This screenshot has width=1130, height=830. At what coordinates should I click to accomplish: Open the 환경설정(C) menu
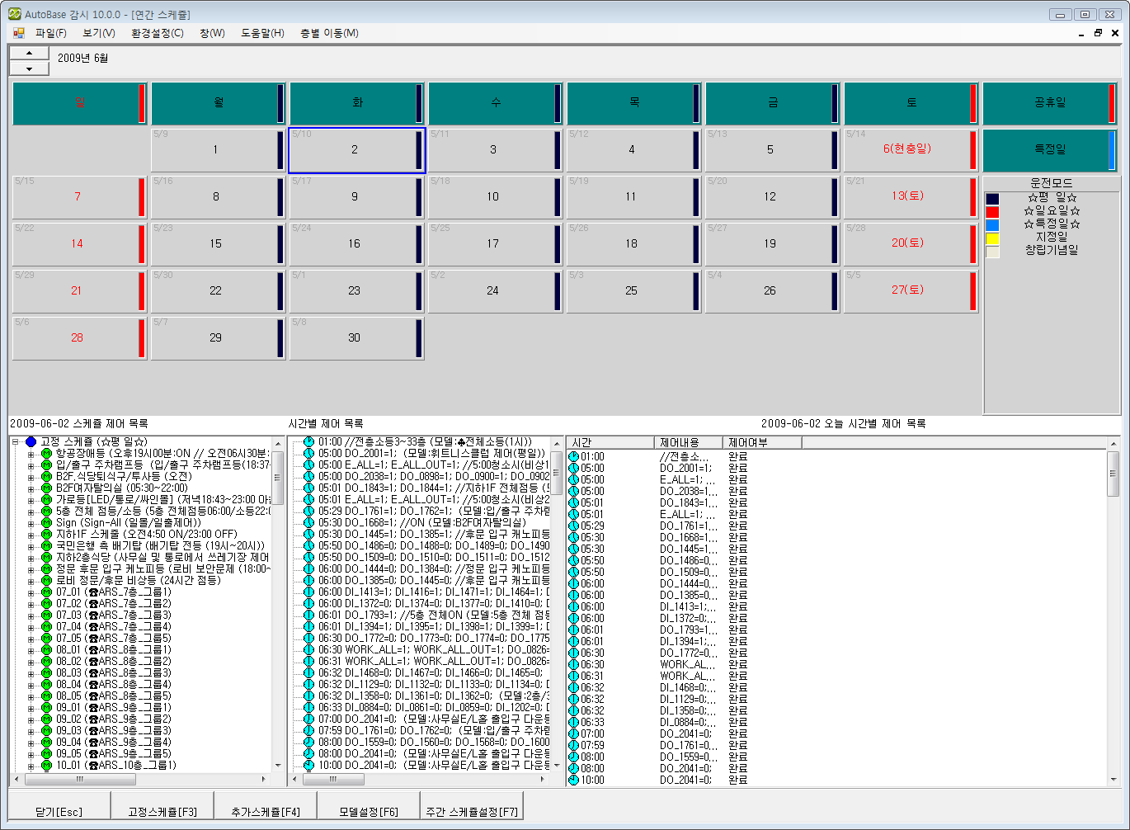click(x=157, y=33)
